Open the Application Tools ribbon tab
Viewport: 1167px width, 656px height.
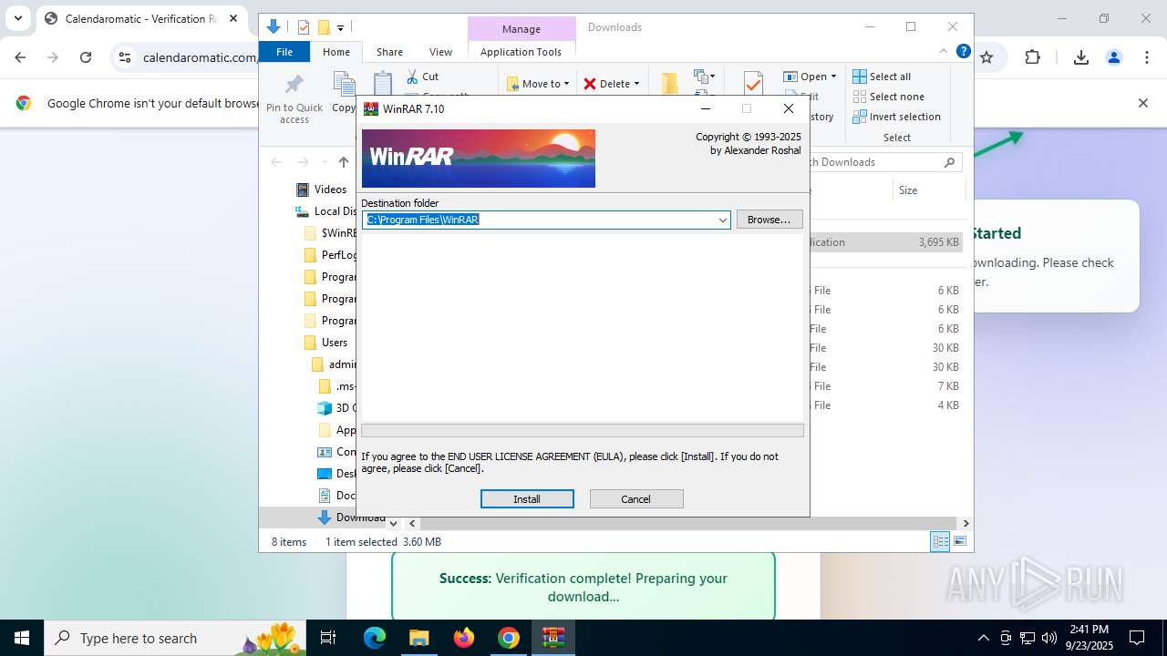pyautogui.click(x=521, y=52)
